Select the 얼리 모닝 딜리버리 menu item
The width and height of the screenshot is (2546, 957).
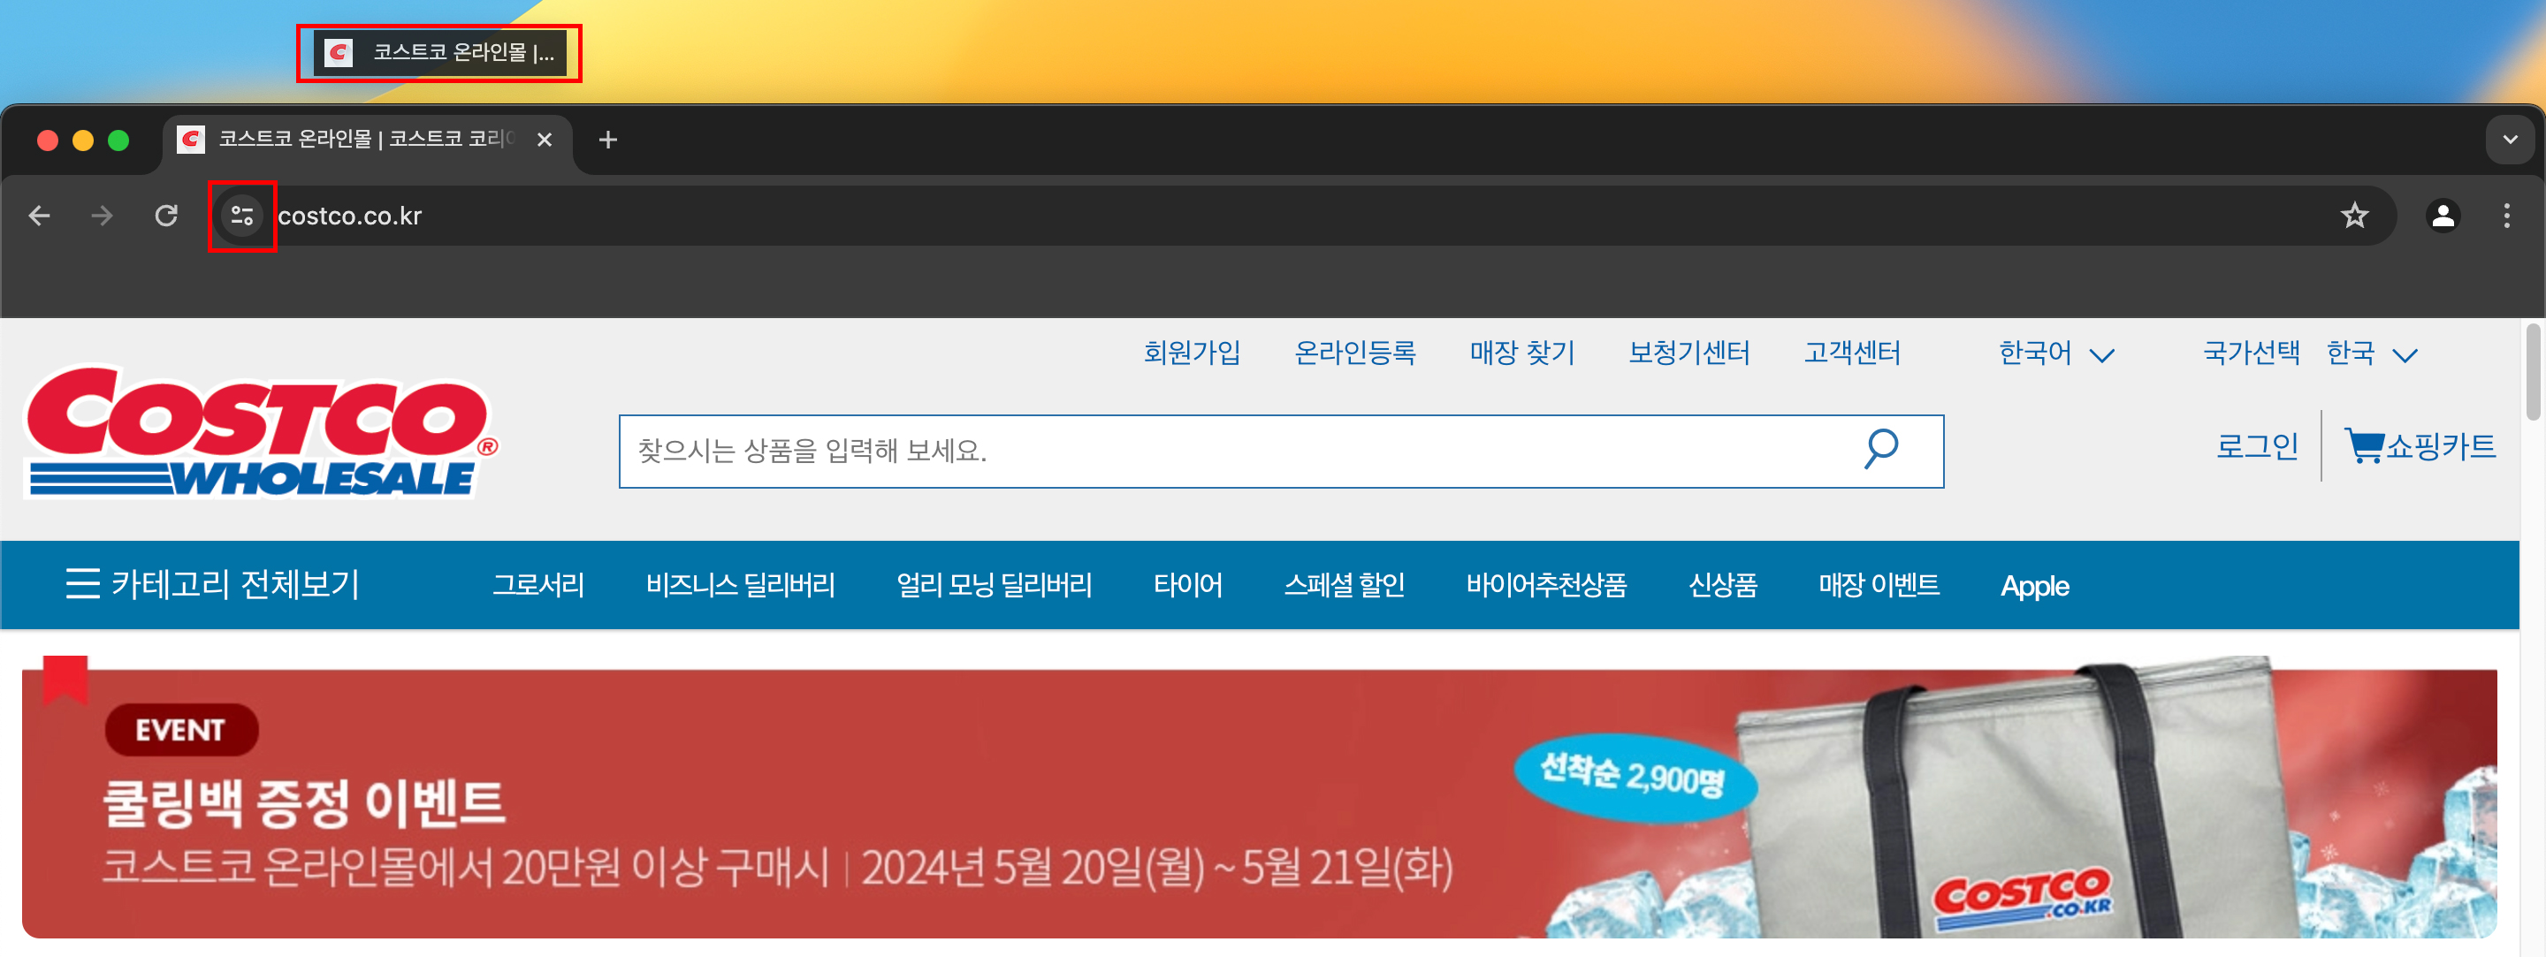click(994, 585)
